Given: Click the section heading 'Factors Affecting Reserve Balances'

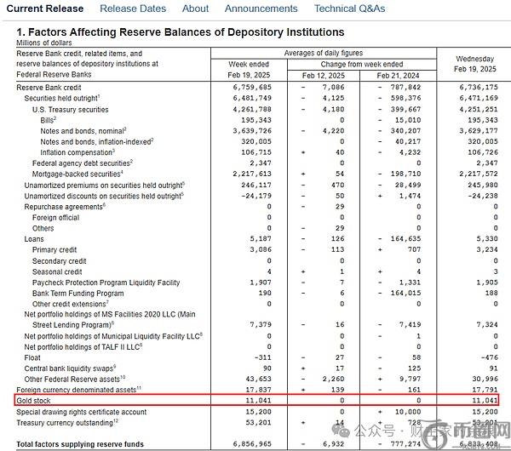Looking at the screenshot, I should pos(181,32).
